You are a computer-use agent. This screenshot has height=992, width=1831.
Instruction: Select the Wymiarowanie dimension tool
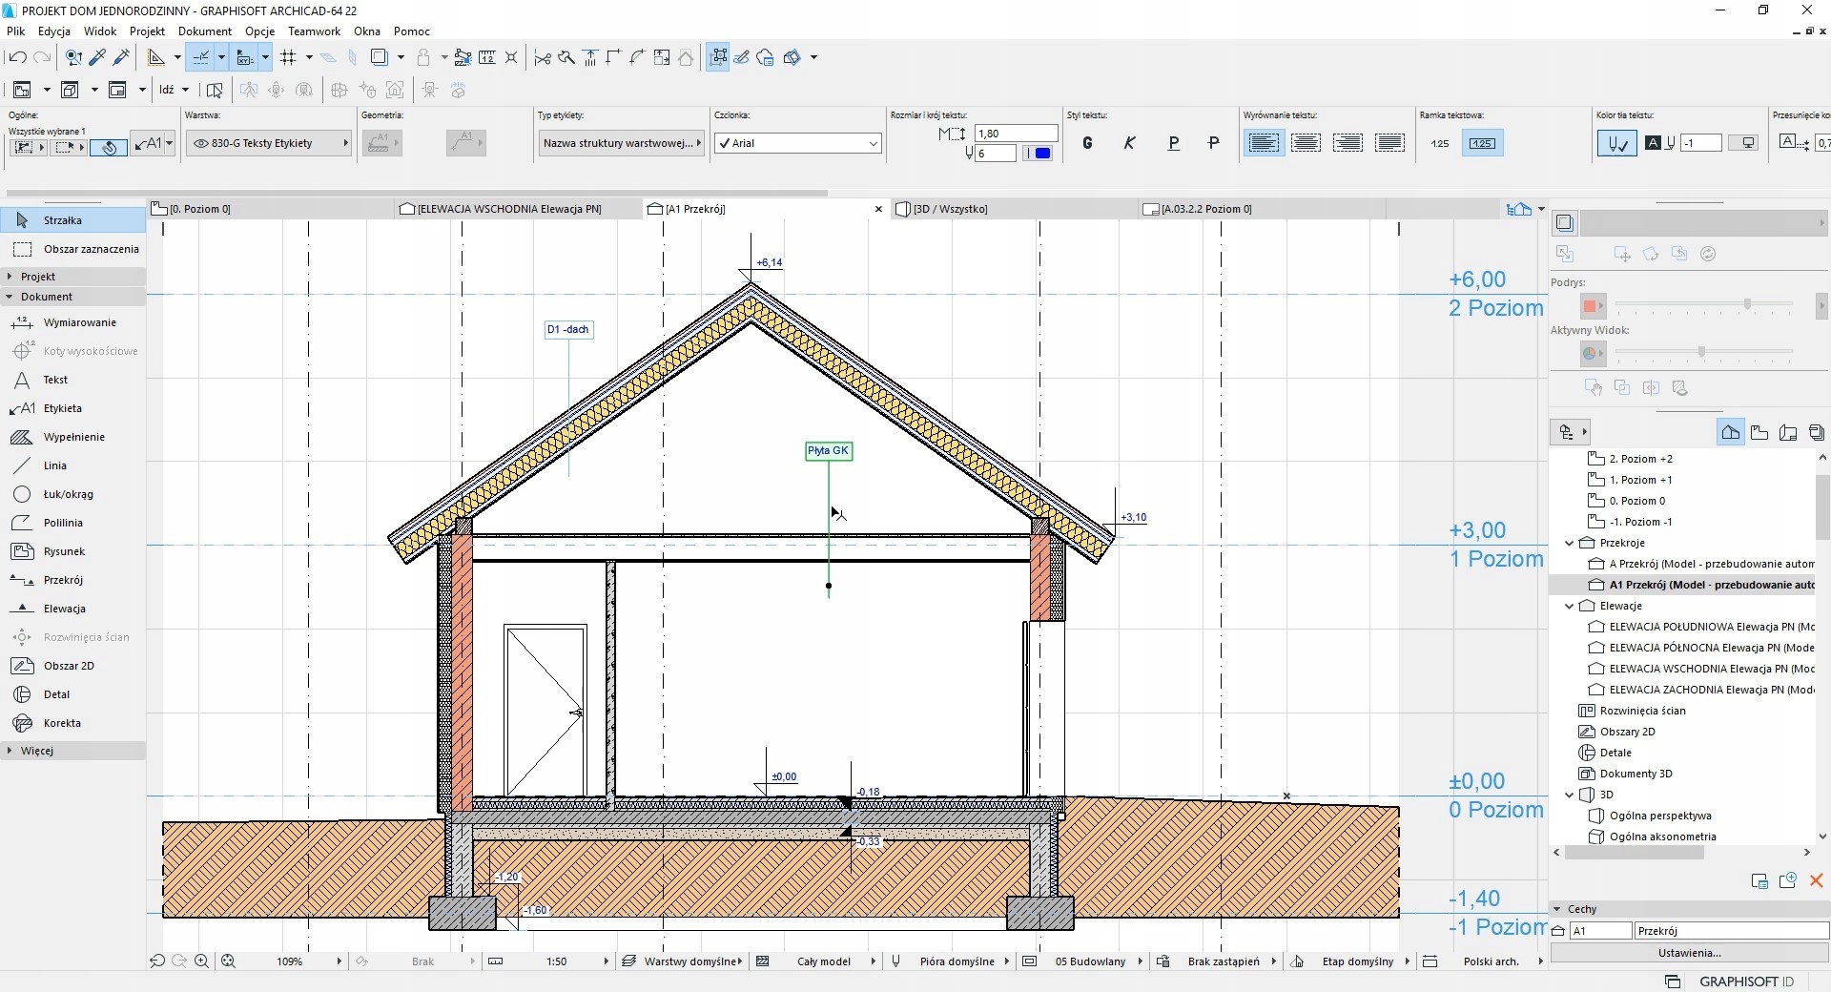[x=79, y=322]
